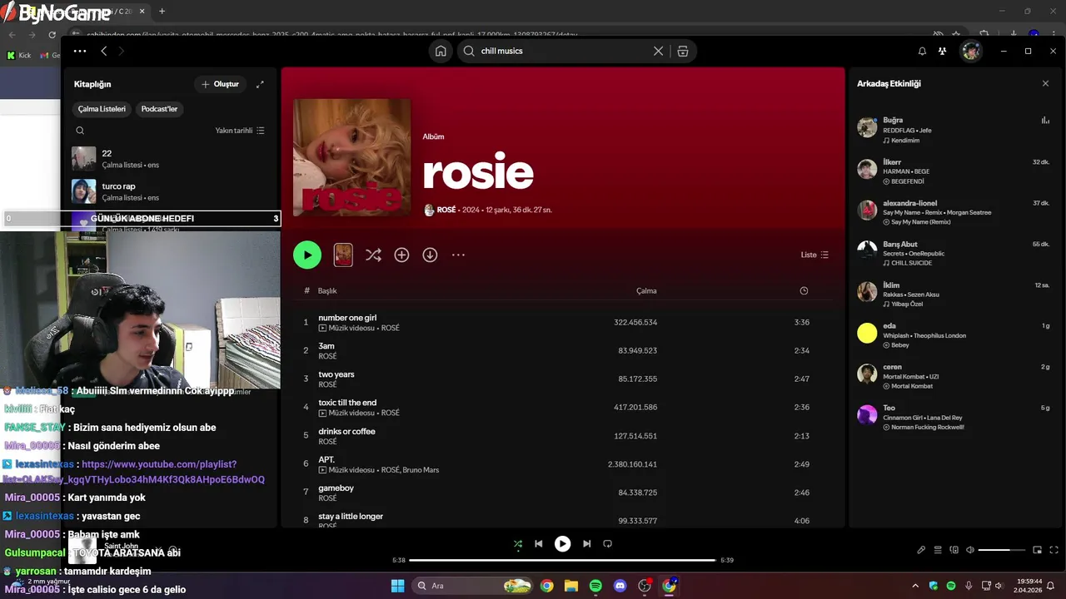Go to Spotify Home icon

[x=441, y=51]
